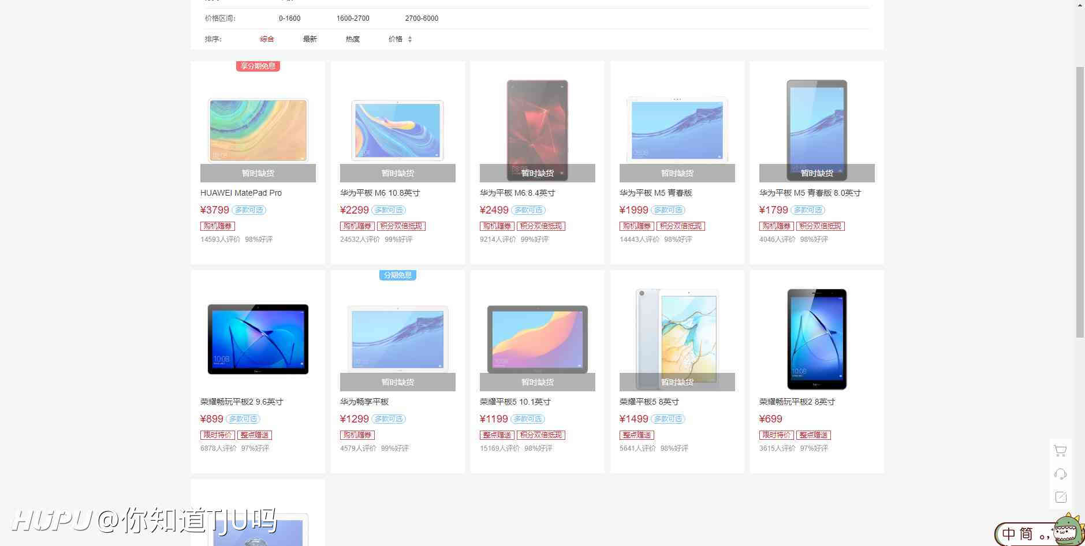Open 荣耀畅玩平板2 8英寸 product image
Image resolution: width=1085 pixels, height=546 pixels.
(x=817, y=339)
